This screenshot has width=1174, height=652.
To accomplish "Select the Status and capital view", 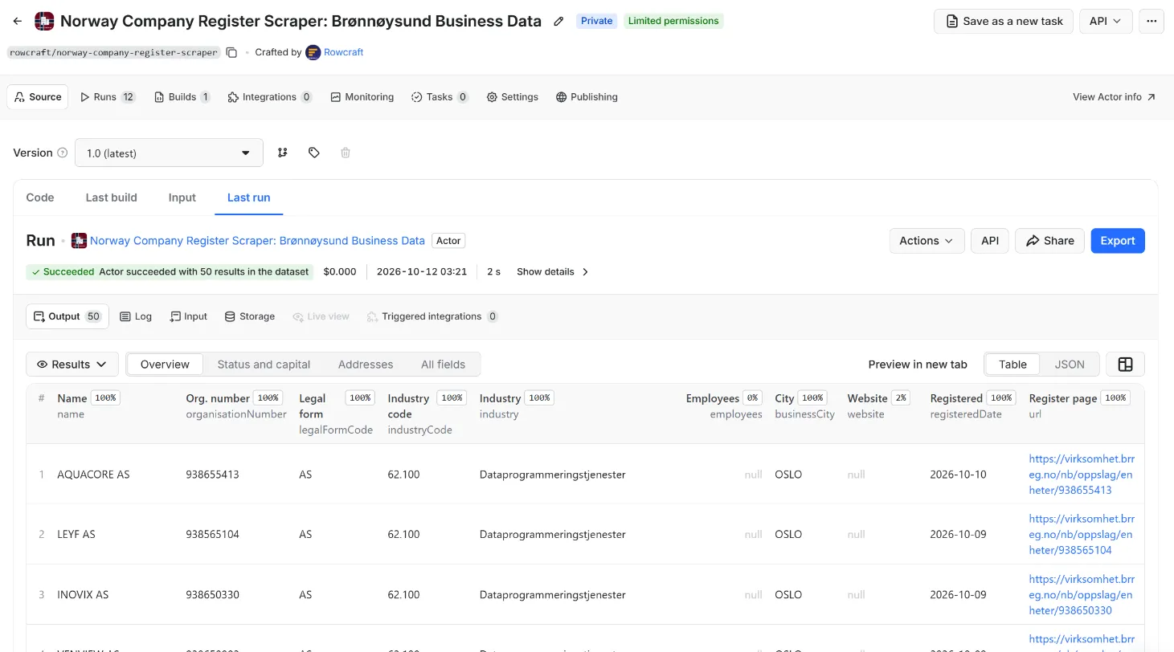I will pos(264,365).
